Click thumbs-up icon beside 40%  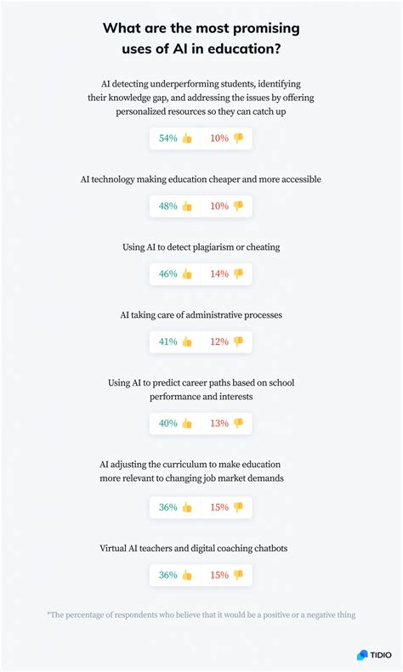[187, 423]
